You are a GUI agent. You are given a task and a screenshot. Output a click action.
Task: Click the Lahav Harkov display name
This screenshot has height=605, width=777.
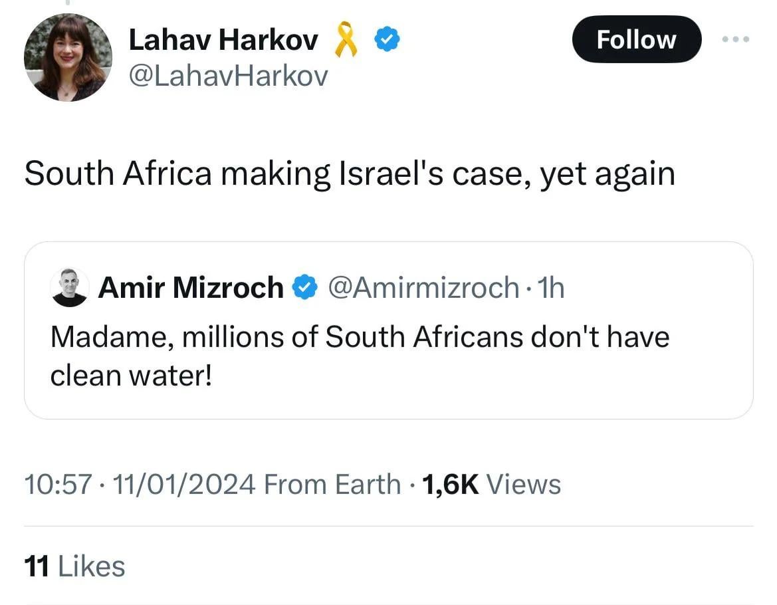tap(223, 41)
